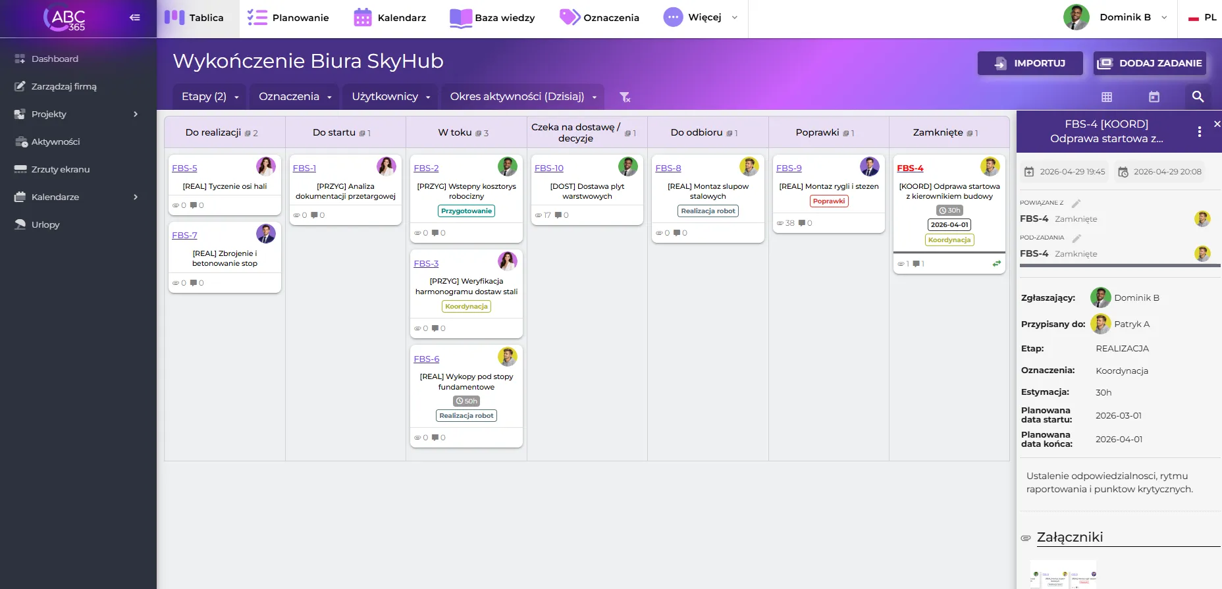The width and height of the screenshot is (1222, 589).
Task: Open the ABC 365 logo home
Action: 65,18
